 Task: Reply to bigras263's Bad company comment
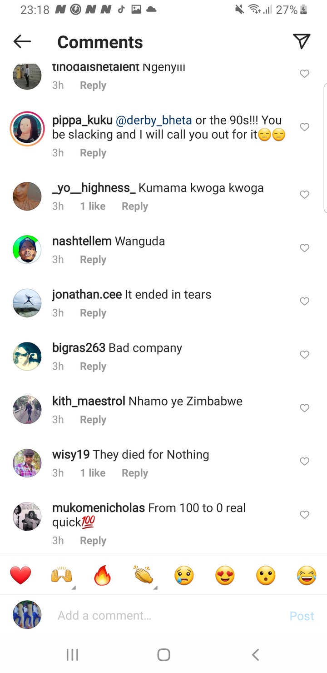(93, 367)
